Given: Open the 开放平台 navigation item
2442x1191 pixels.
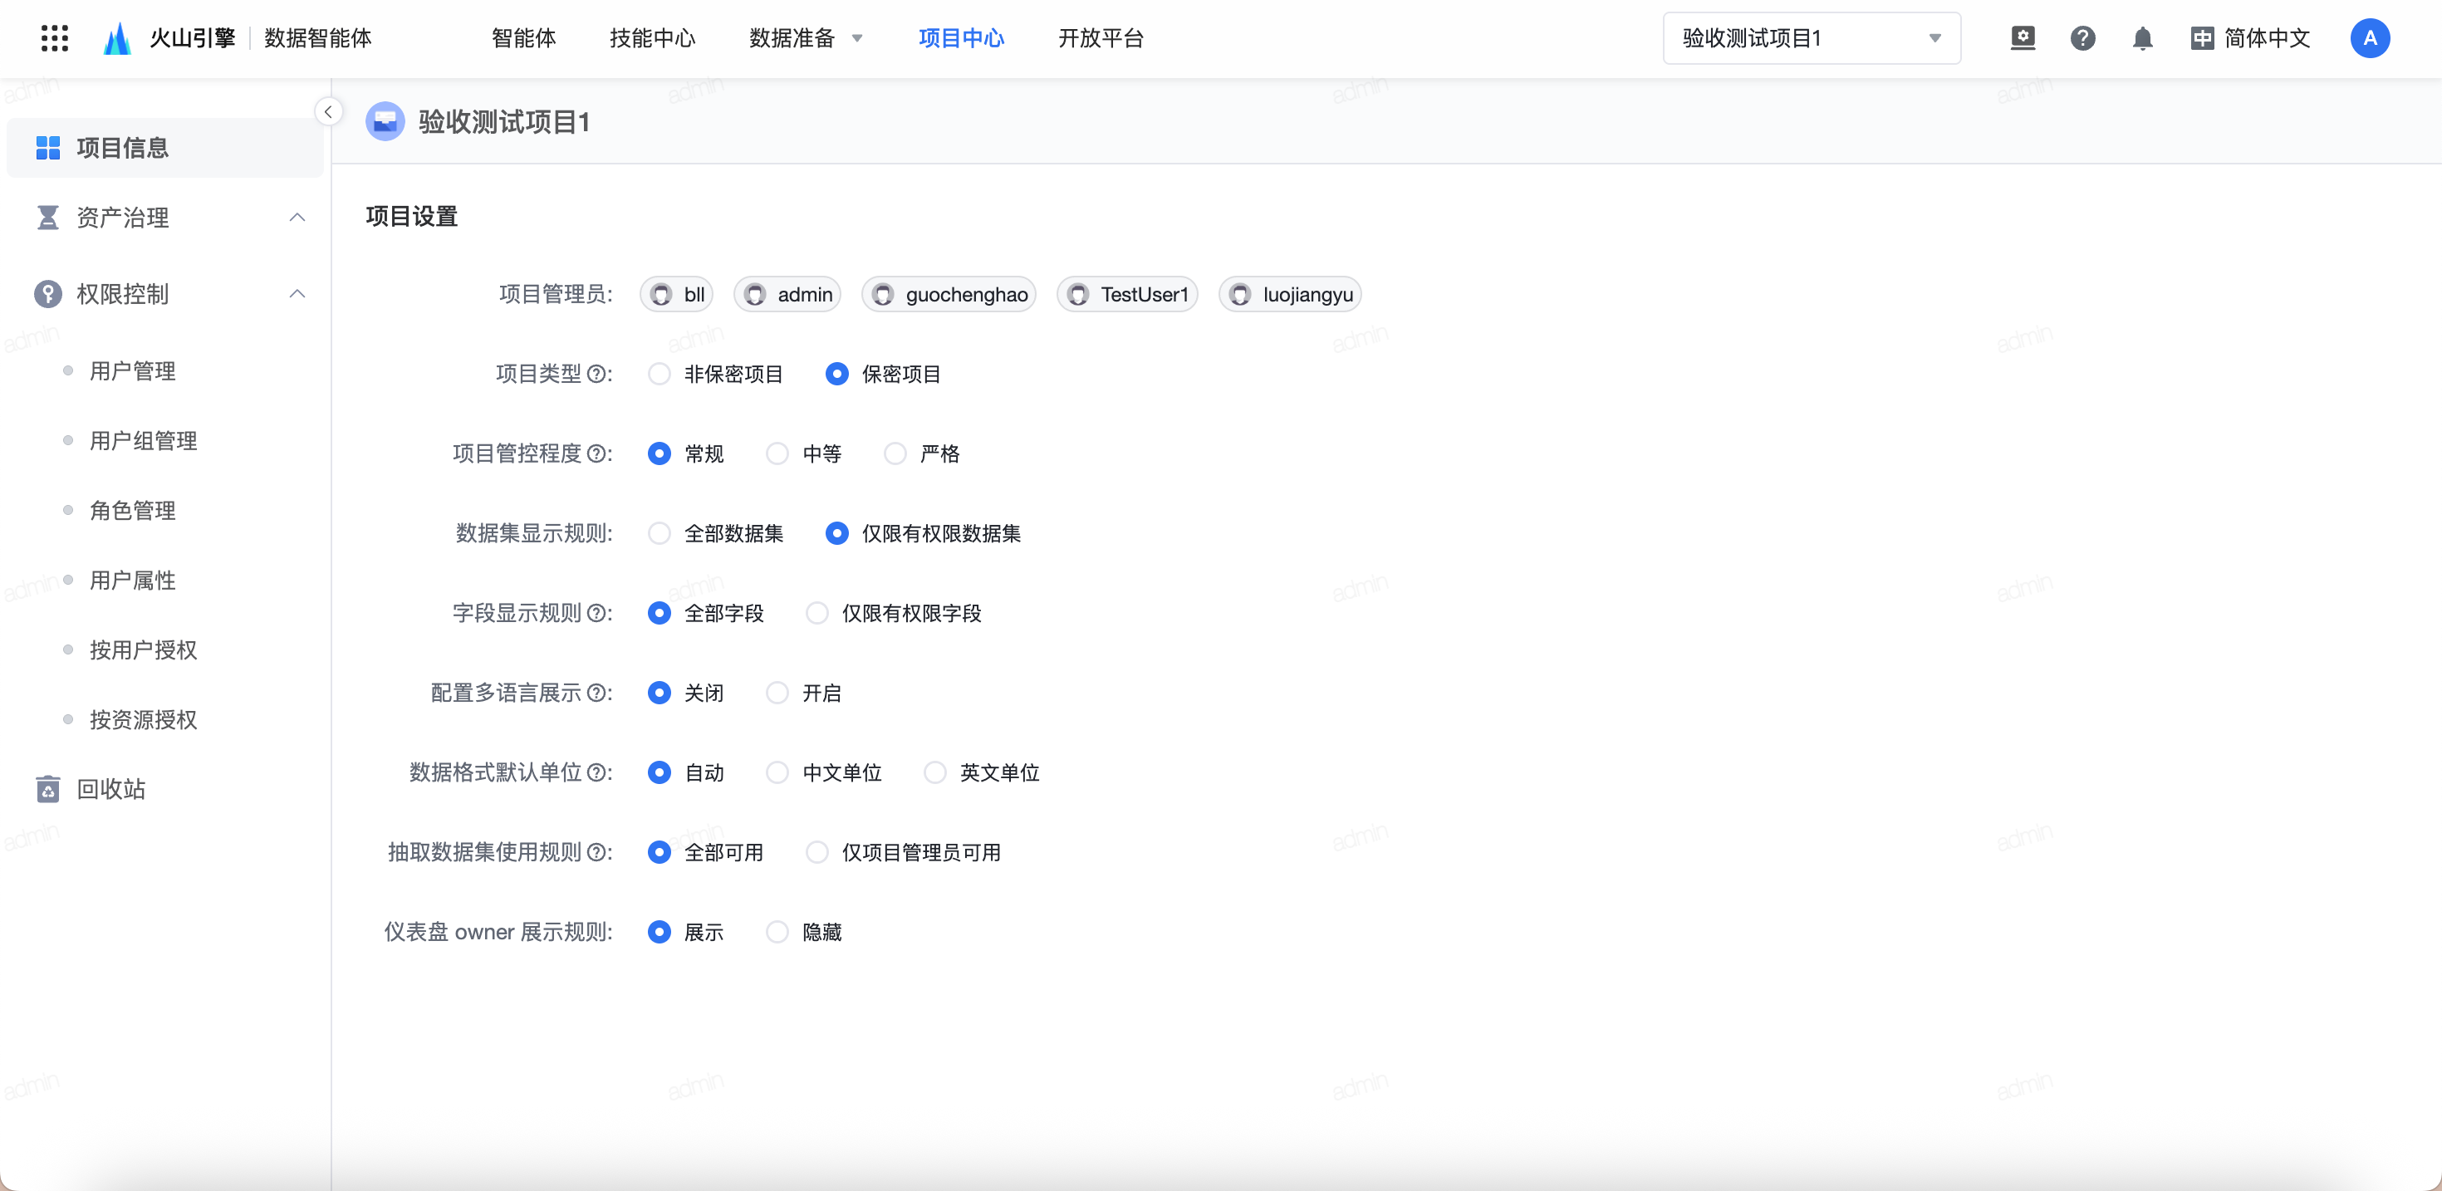Looking at the screenshot, I should point(1101,38).
